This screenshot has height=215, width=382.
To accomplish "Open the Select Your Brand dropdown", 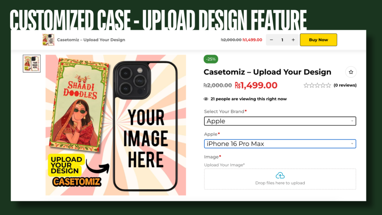I will pos(280,121).
